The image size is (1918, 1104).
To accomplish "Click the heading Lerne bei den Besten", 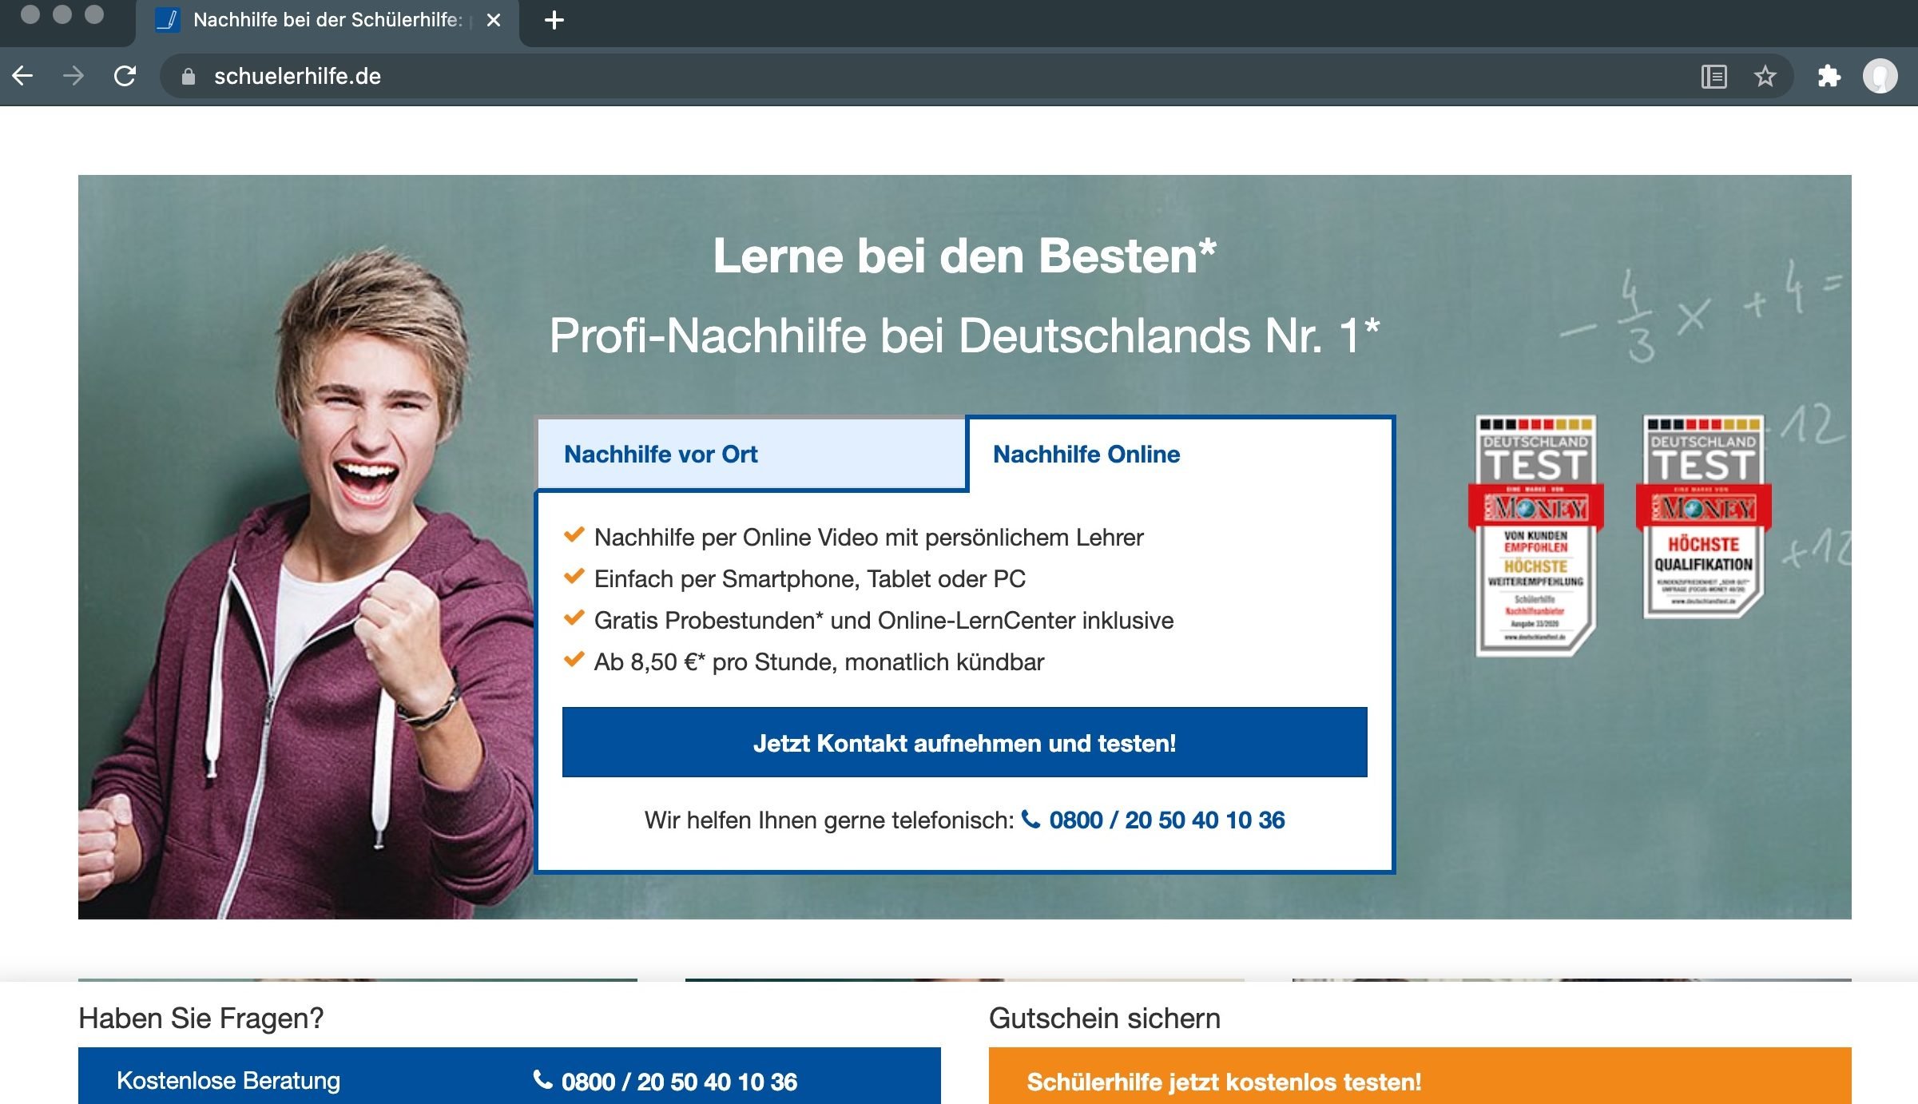I will [x=964, y=256].
